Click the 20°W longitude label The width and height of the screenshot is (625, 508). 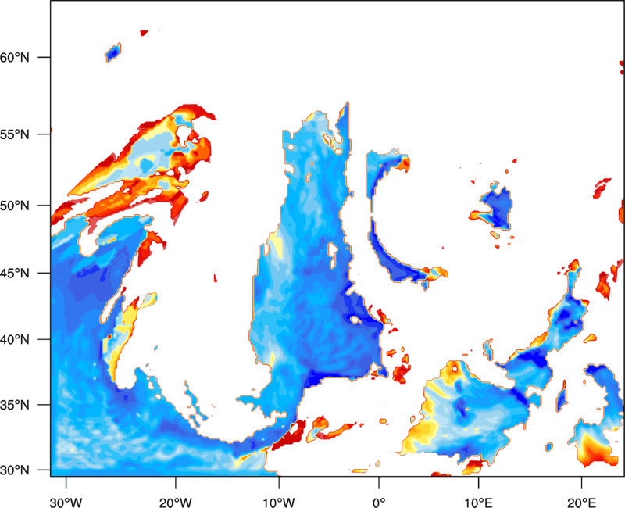(x=175, y=503)
